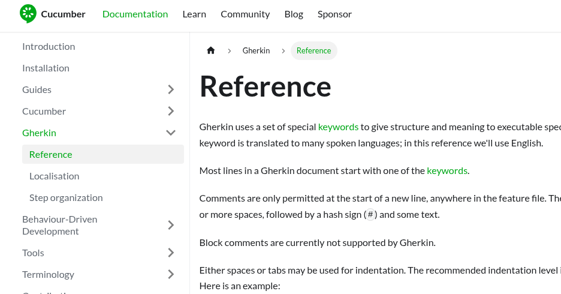The width and height of the screenshot is (561, 294).
Task: Click the Cucumber brand name text
Action: tap(63, 14)
